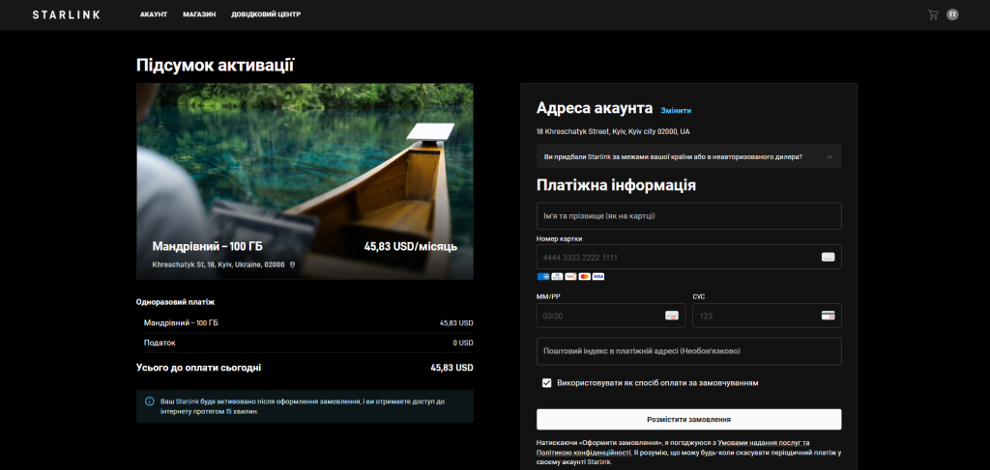The width and height of the screenshot is (990, 470).
Task: Click the Змінити link next to account address
Action: tap(676, 110)
